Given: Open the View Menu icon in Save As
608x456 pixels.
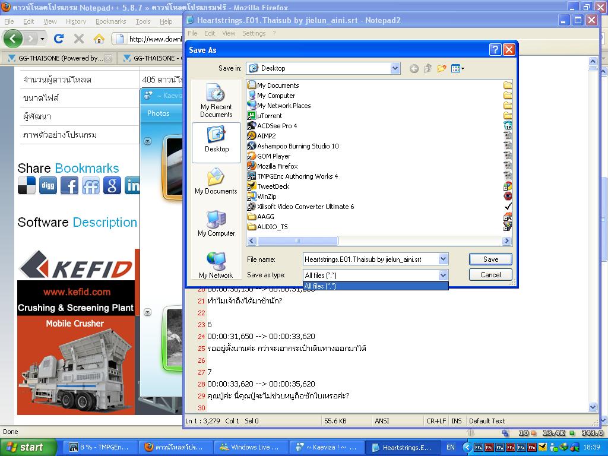Looking at the screenshot, I should 458,69.
